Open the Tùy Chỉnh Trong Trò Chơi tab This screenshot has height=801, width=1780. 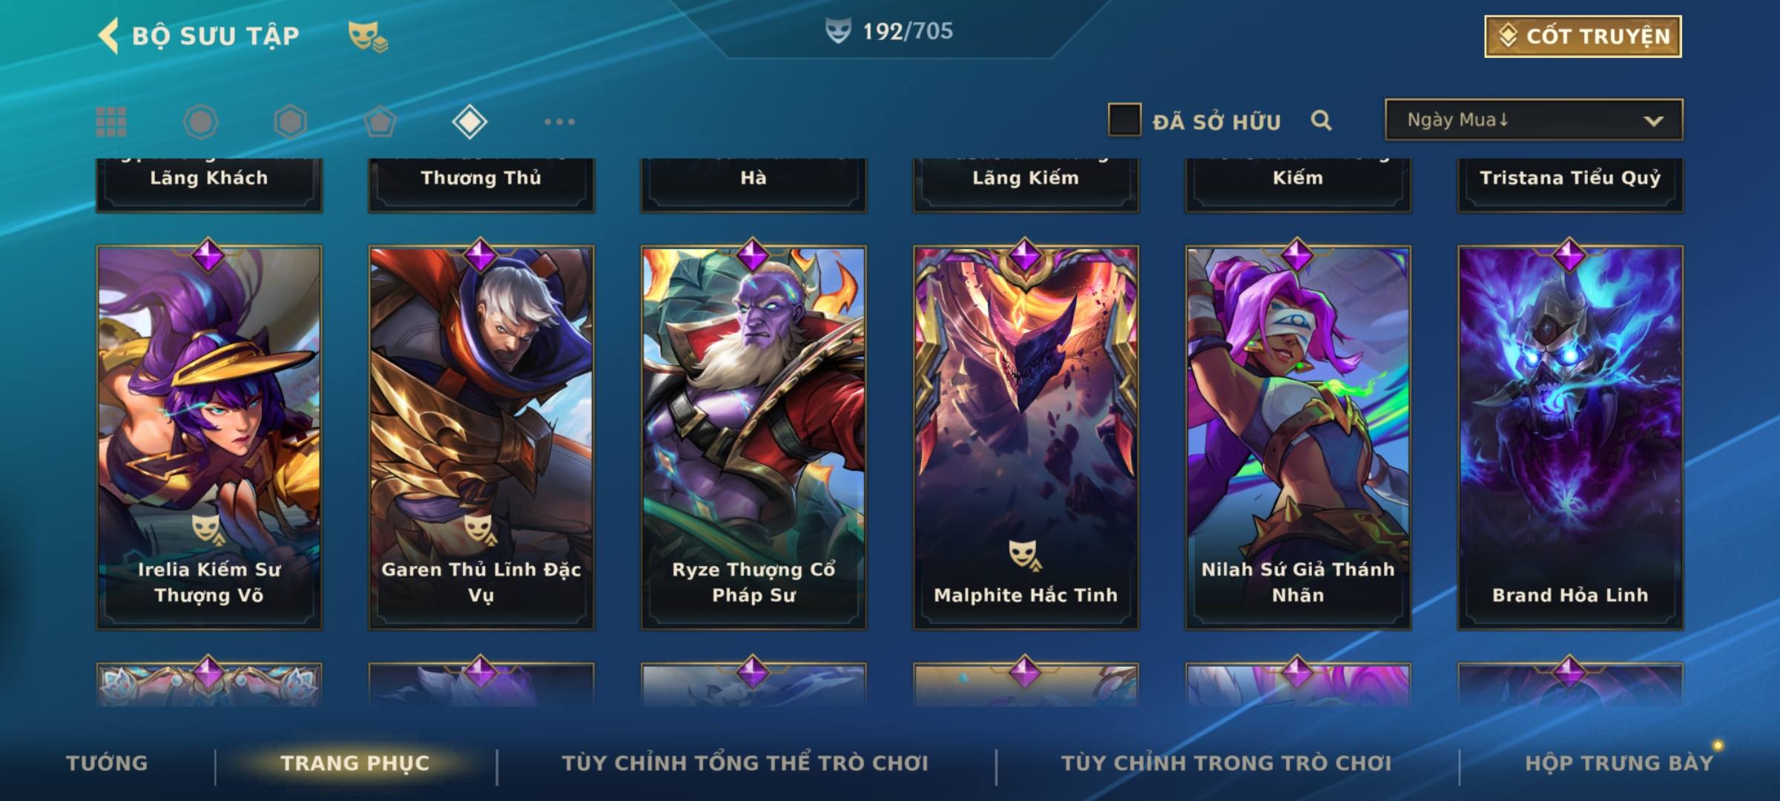[1226, 762]
